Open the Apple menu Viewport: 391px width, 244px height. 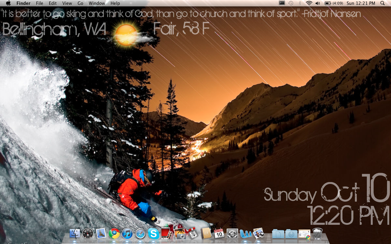point(8,3)
